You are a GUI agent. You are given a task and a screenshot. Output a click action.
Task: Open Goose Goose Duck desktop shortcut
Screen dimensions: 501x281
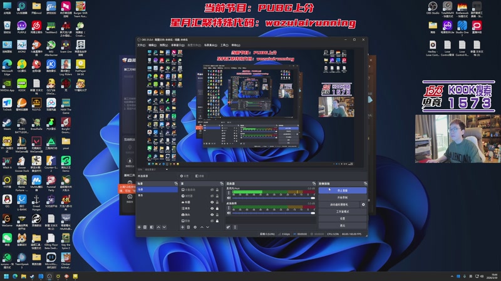22,164
